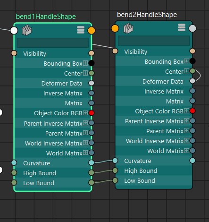Viewport: 209px width, 222px height.
Task: Click bend2HandleShape Inverse Matrix output port
Action: pyautogui.click(x=192, y=91)
